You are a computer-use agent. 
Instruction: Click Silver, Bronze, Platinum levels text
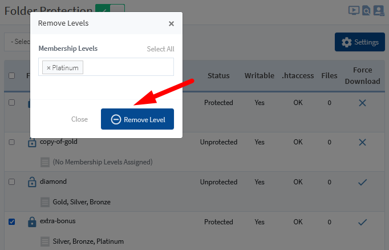[x=88, y=241]
